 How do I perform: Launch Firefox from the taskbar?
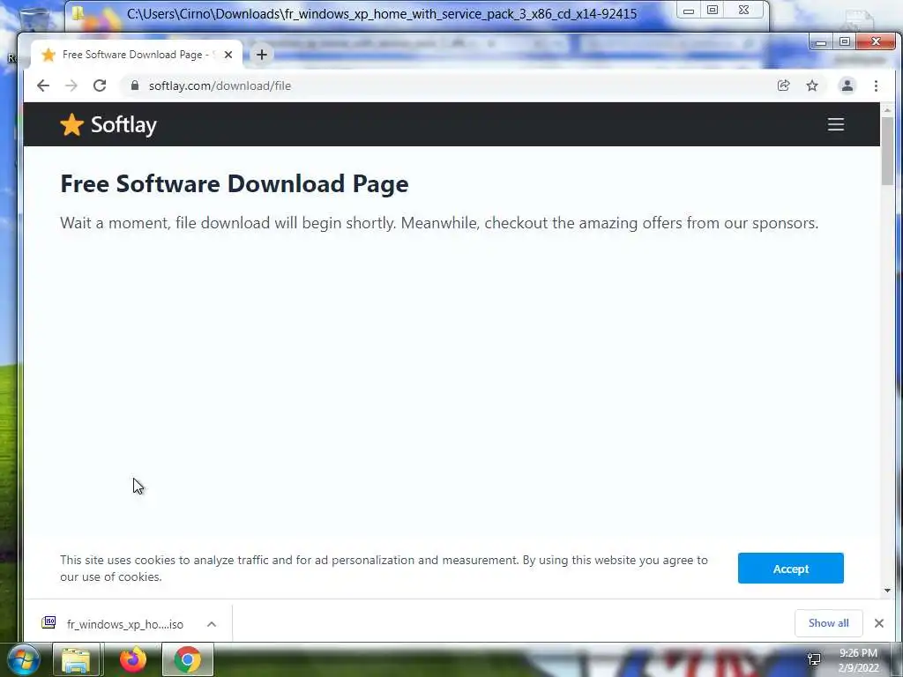[133, 659]
